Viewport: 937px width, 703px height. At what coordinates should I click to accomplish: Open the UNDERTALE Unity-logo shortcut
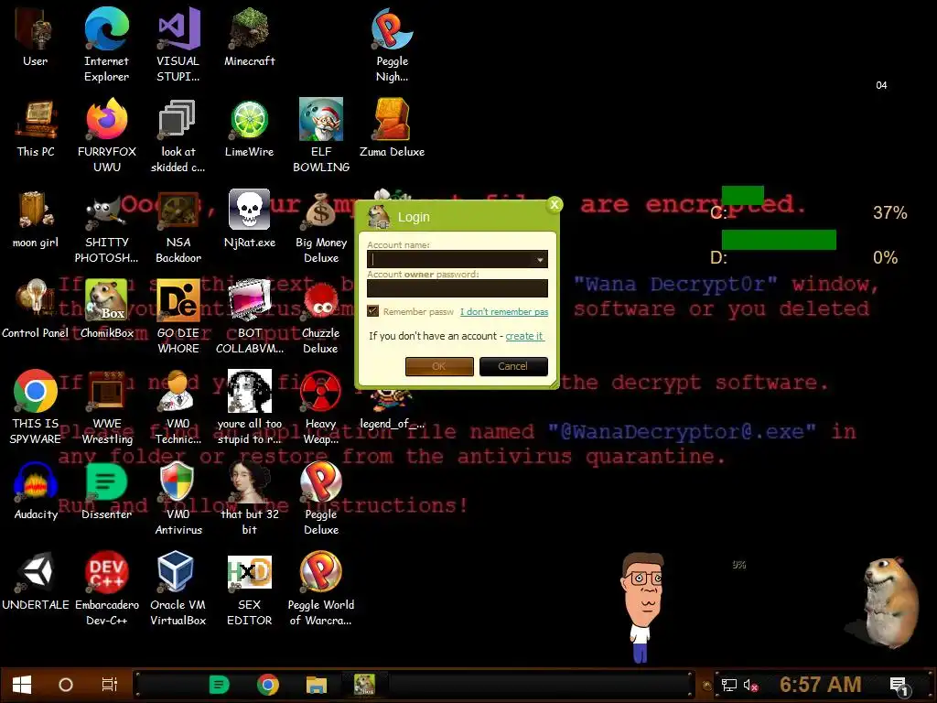click(36, 582)
